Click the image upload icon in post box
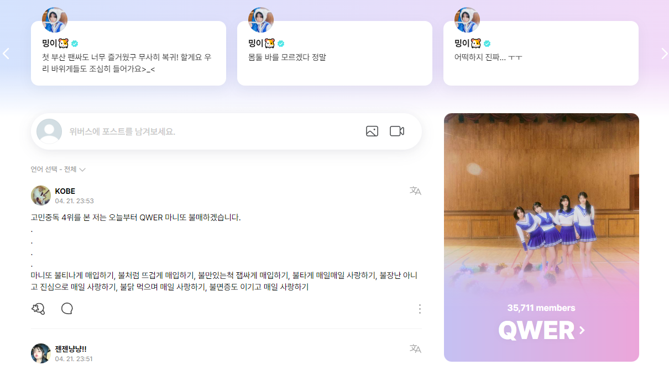The image size is (669, 365). point(372,131)
